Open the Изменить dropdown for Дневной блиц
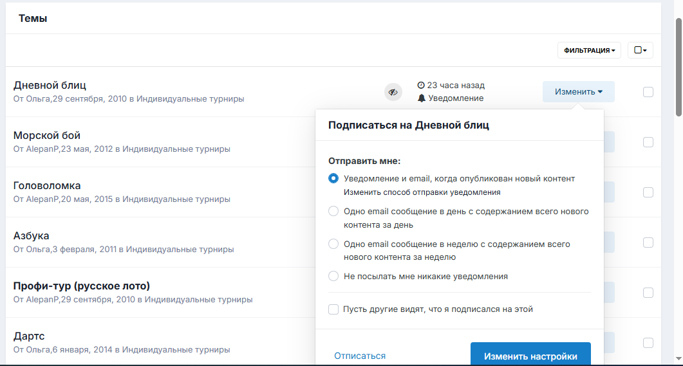 pos(579,92)
